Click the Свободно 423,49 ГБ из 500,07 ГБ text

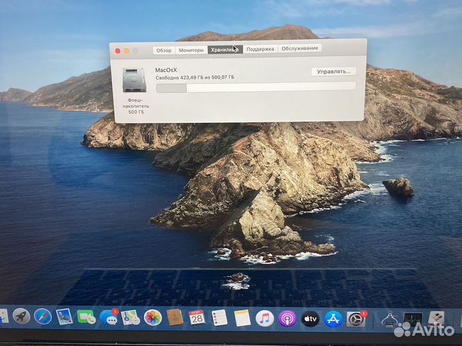tap(195, 78)
